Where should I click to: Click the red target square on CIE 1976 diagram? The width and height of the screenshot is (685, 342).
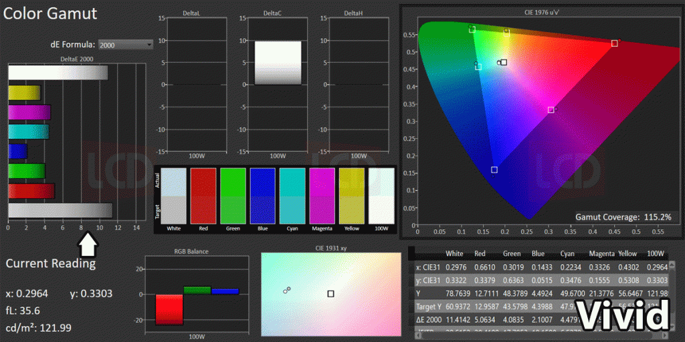pos(614,43)
